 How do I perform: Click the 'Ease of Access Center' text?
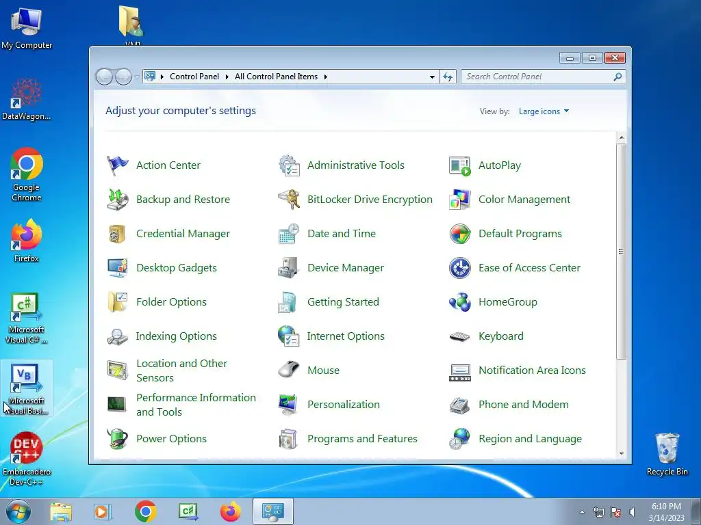(529, 268)
